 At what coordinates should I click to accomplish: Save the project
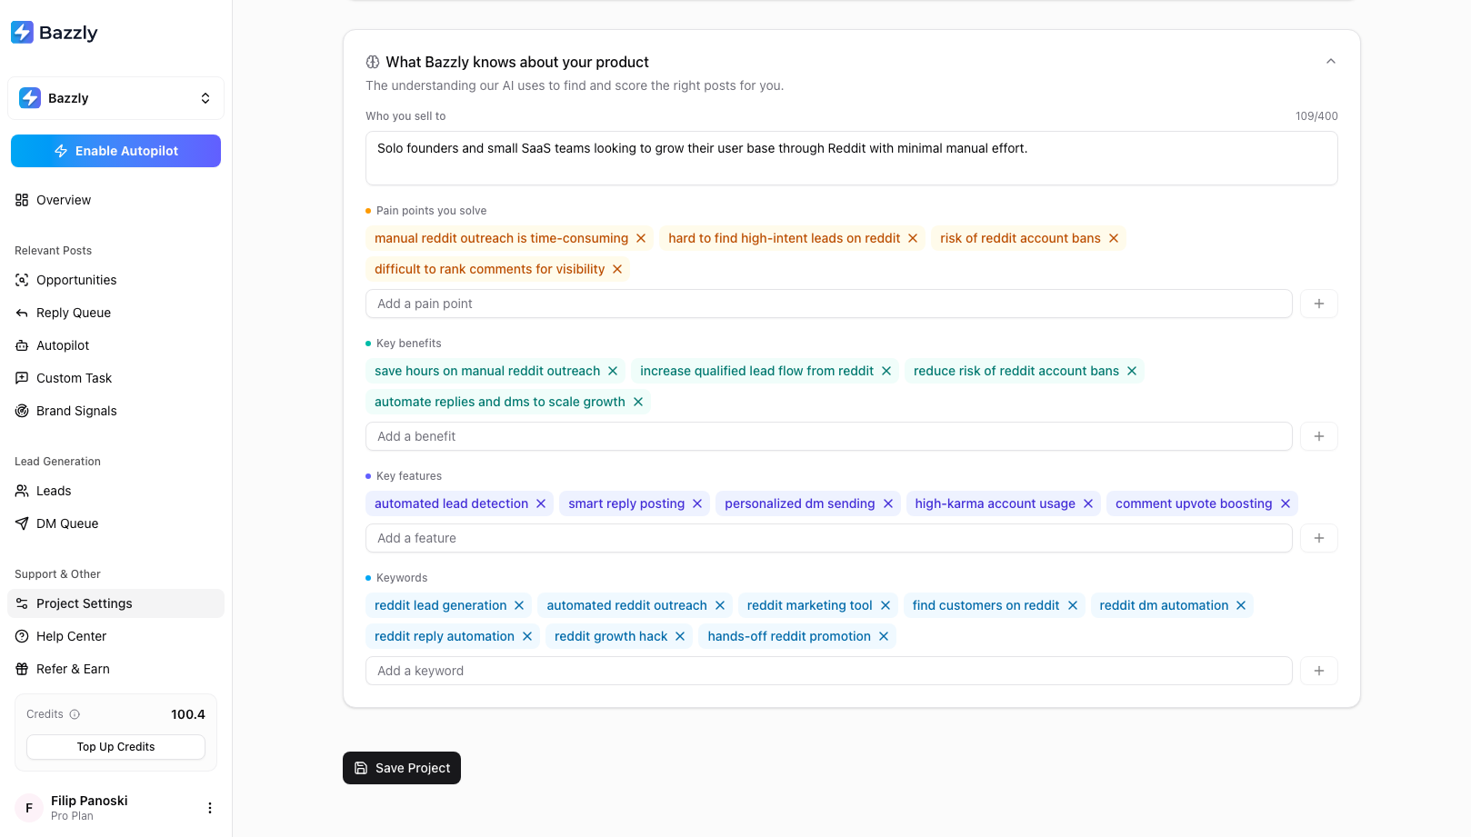(402, 768)
